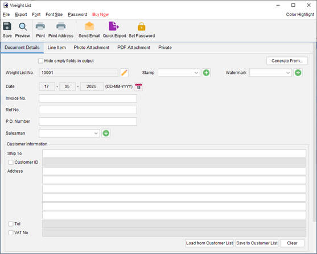This screenshot has width=317, height=254.
Task: Open the date picker calendar icon
Action: click(x=138, y=86)
